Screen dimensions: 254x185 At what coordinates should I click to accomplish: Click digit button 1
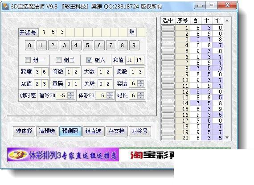41,45
